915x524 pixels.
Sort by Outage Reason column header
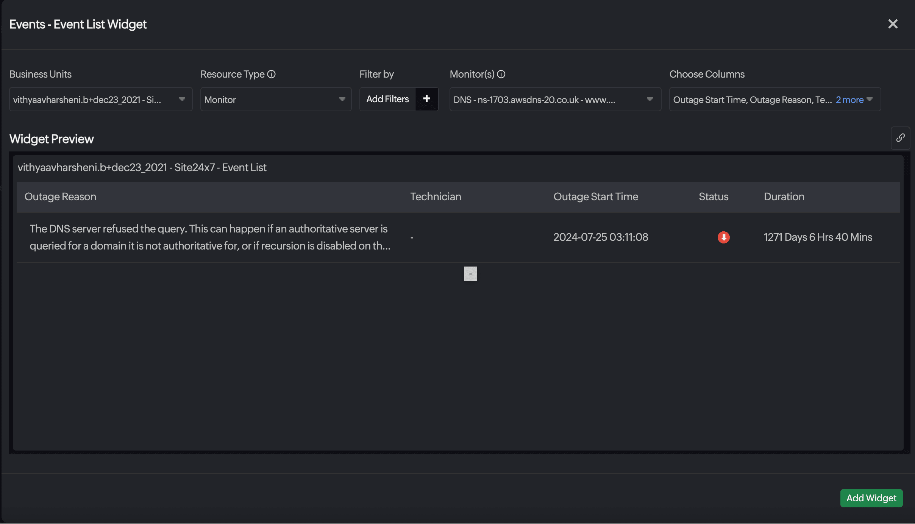[x=60, y=196]
